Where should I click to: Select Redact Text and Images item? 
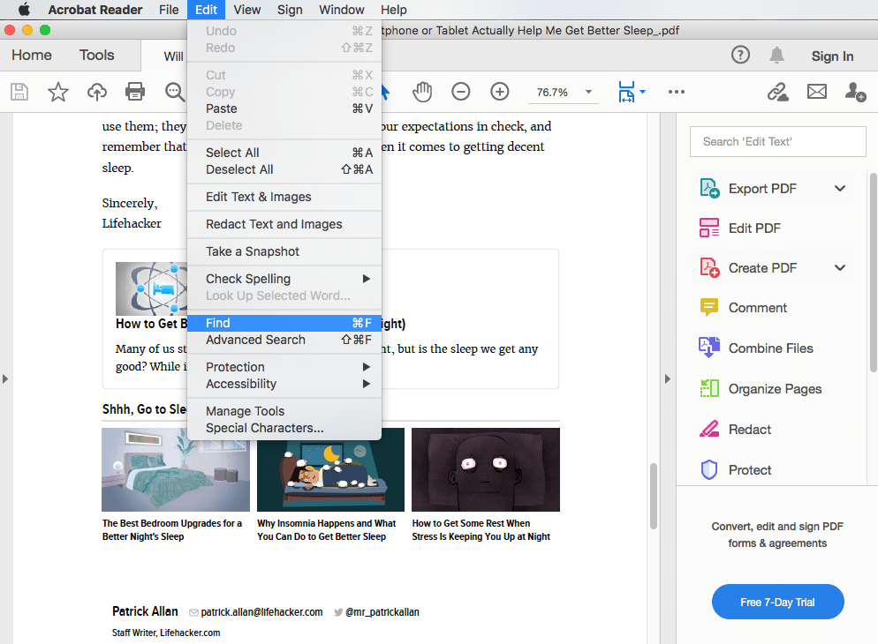click(x=284, y=224)
